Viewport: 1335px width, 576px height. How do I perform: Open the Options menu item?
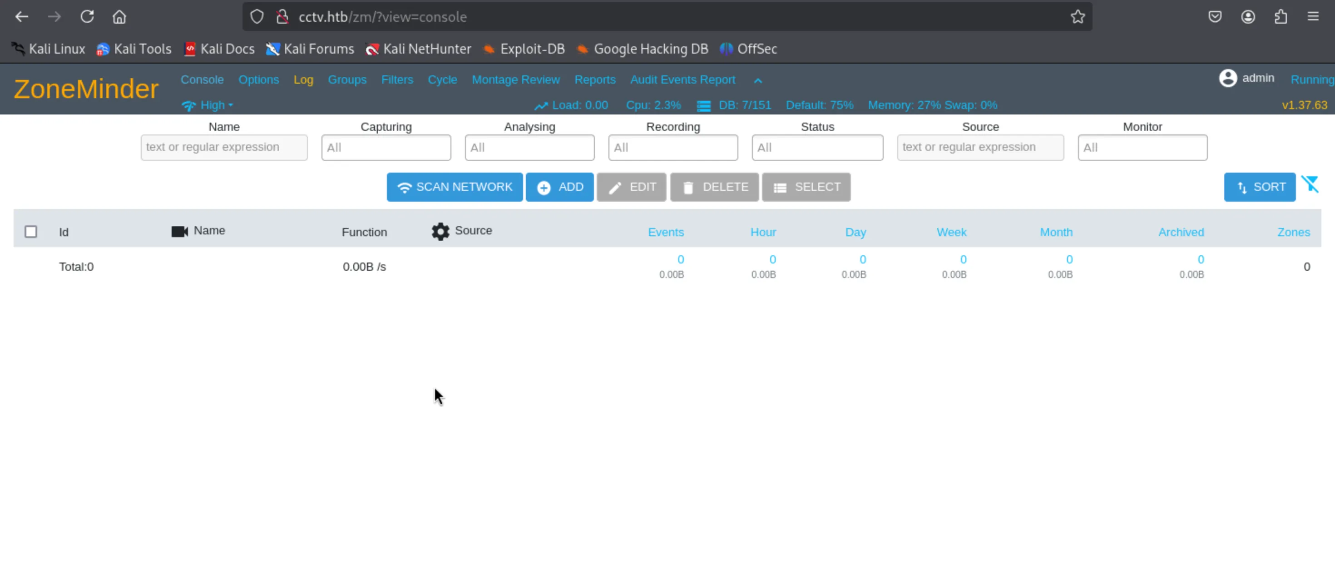coord(258,80)
